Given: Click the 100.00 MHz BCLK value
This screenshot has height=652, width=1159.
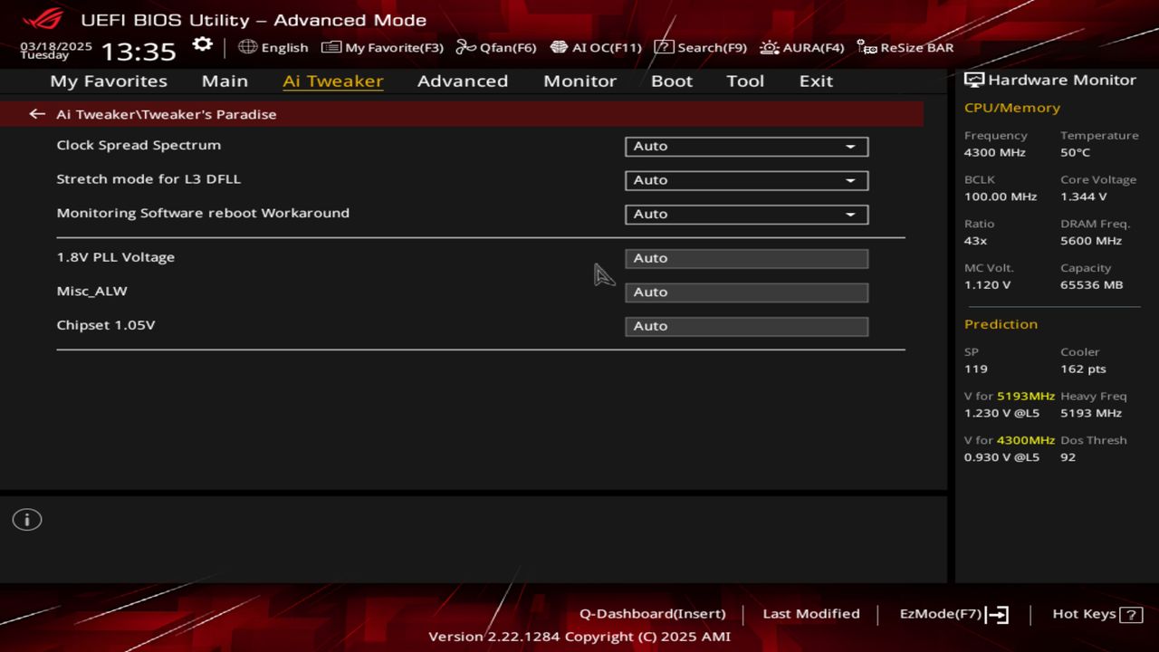Looking at the screenshot, I should (x=1001, y=197).
